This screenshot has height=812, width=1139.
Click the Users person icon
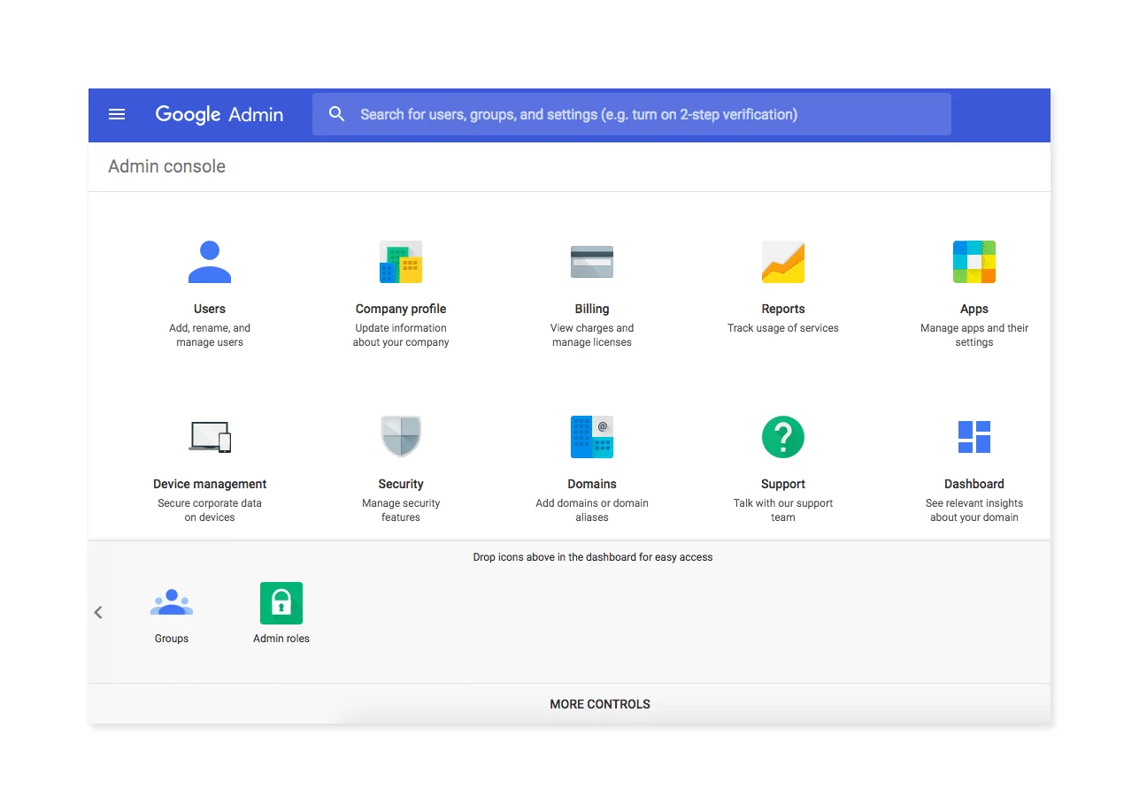tap(210, 262)
